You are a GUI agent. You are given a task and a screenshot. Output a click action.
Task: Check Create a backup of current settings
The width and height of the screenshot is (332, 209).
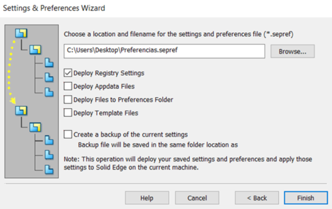pos(68,134)
